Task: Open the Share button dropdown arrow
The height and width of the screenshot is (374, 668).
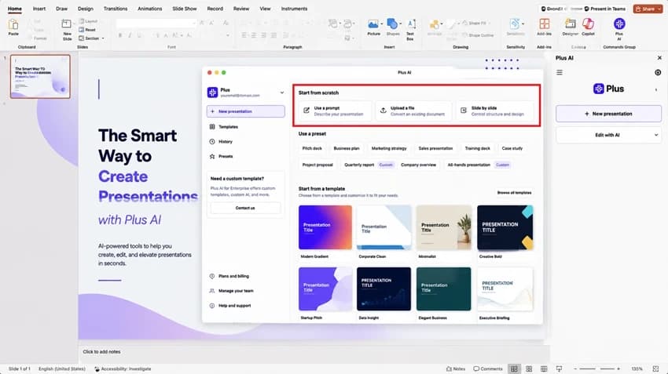Action: [659, 9]
